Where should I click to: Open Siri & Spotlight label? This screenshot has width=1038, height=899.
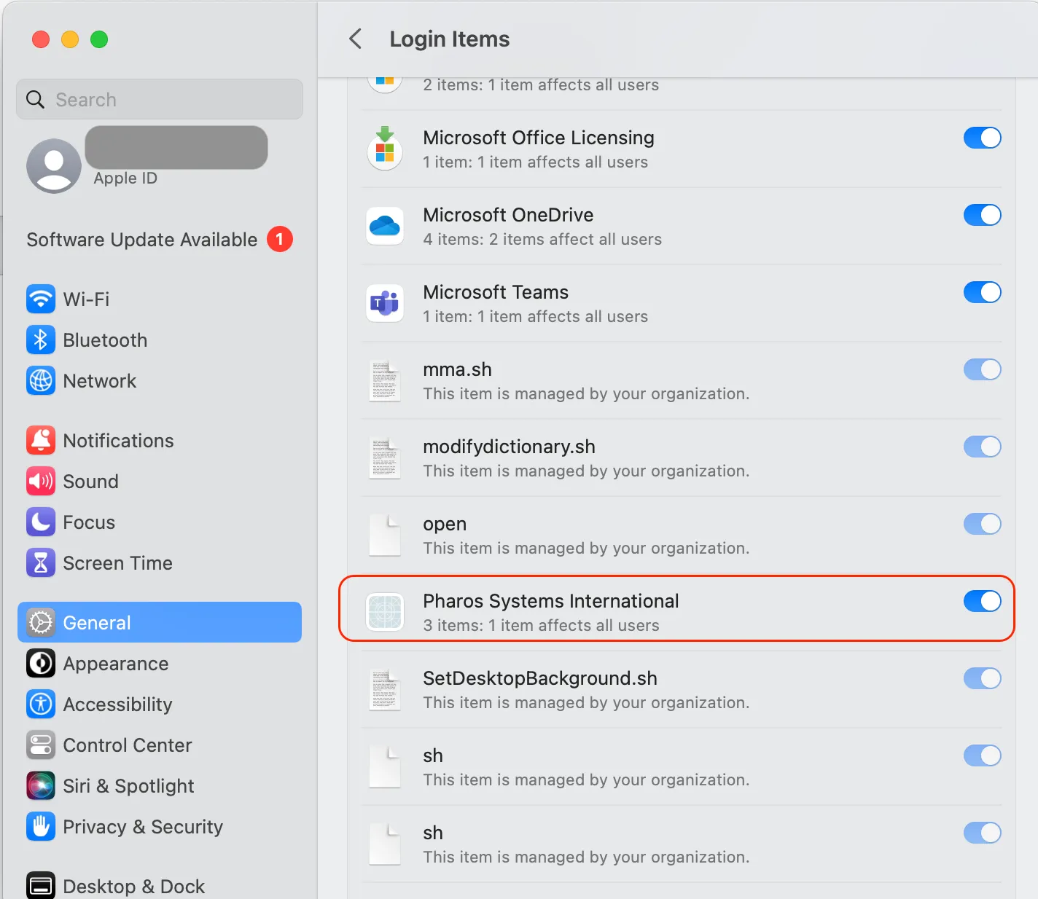click(128, 785)
